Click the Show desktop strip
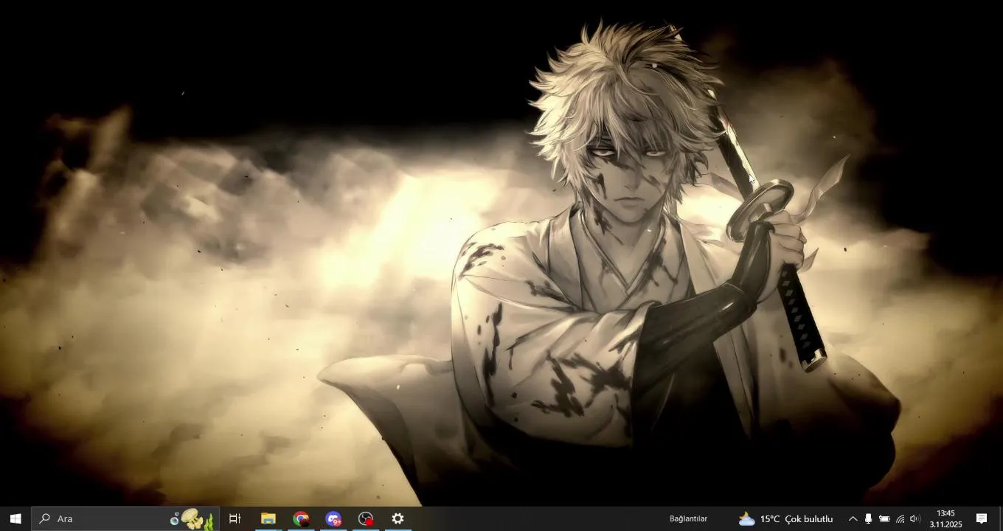Screen dimensions: 1003x531 (x=1000, y=518)
